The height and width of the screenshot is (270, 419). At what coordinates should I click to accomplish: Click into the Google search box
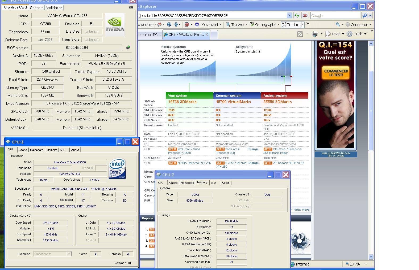(335, 16)
